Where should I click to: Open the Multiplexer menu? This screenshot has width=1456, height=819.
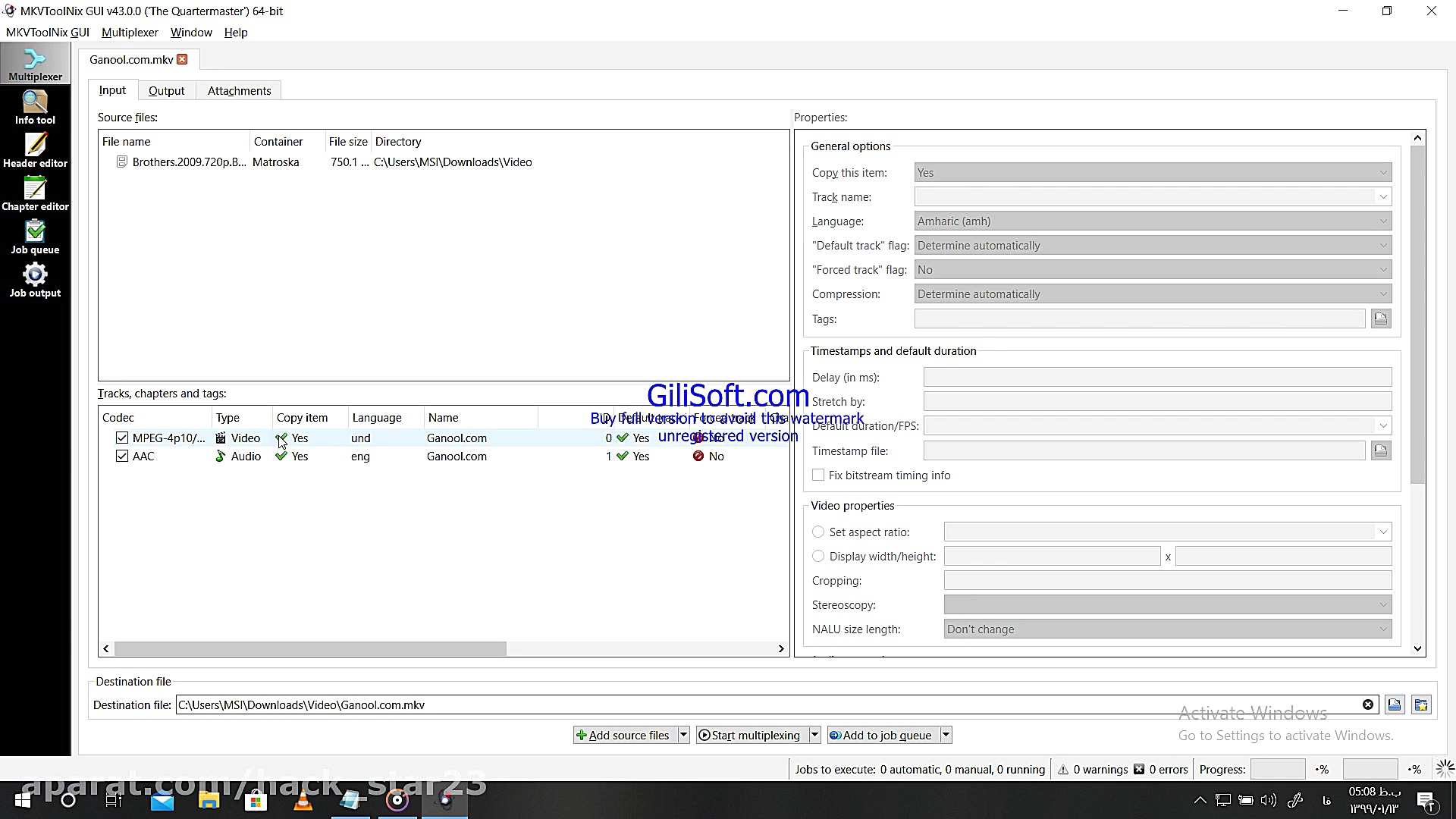[x=130, y=33]
